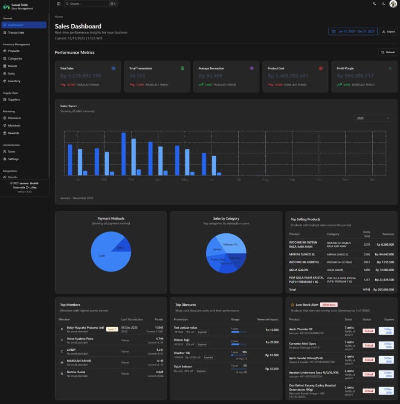Screen dimensions: 400x404
Task: Click the Export button
Action: pyautogui.click(x=388, y=32)
